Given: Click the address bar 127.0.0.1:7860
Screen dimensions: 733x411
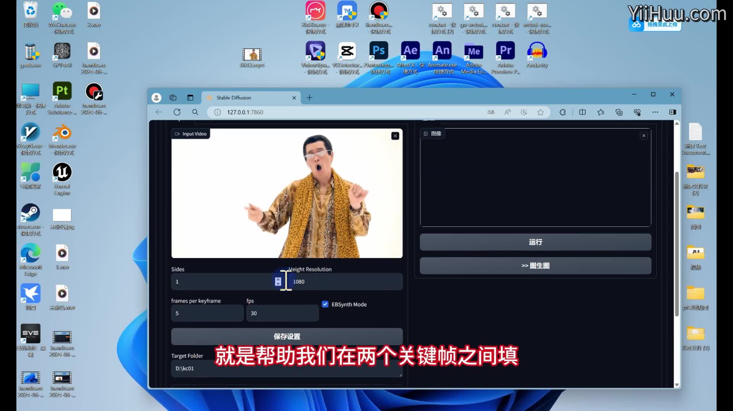Looking at the screenshot, I should click(x=245, y=112).
